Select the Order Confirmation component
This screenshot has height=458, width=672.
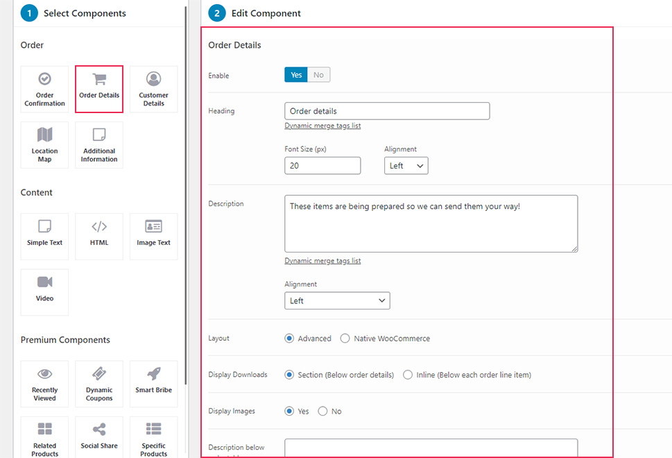[x=44, y=89]
